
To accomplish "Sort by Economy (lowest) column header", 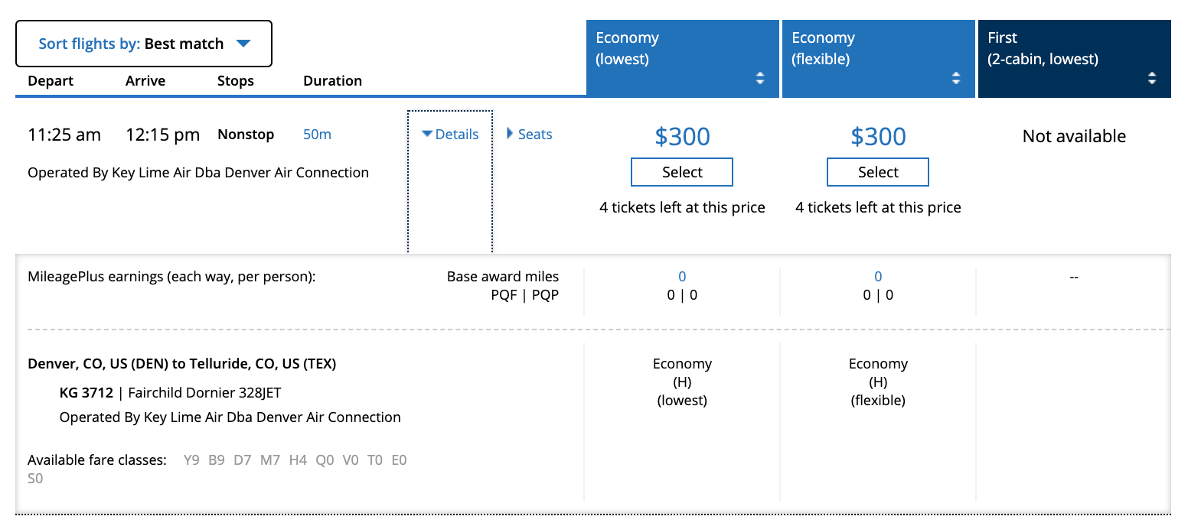I will click(683, 59).
